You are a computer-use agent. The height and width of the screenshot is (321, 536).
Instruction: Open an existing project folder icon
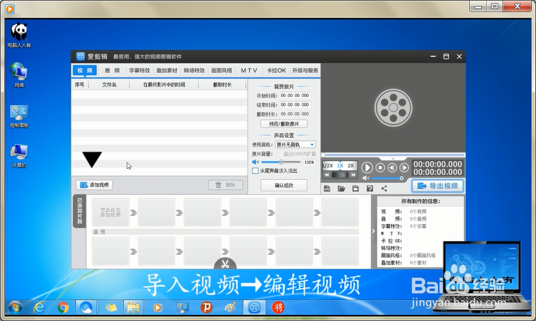pyautogui.click(x=341, y=188)
